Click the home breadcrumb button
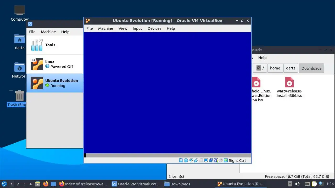This screenshot has height=188, width=335. tap(275, 68)
